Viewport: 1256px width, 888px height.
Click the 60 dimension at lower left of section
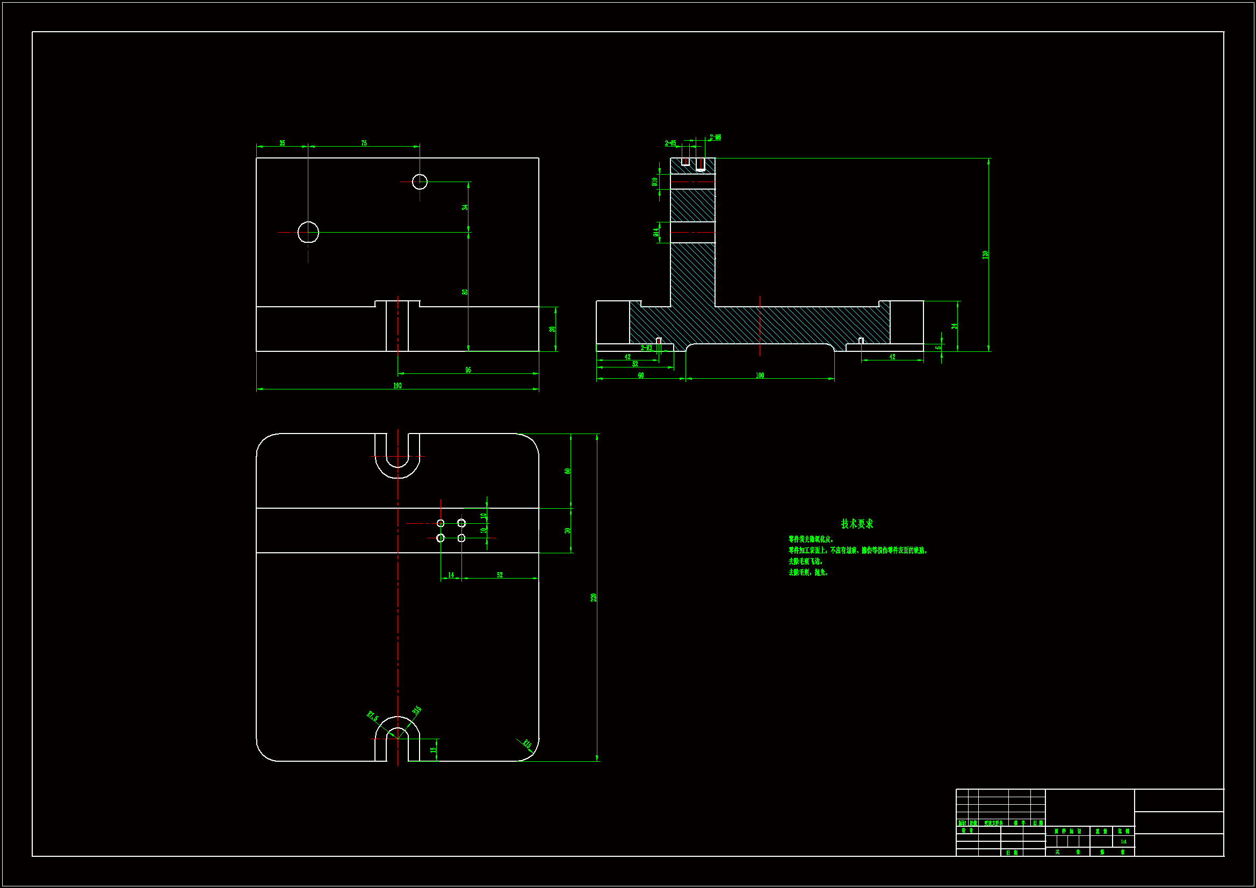(x=640, y=376)
